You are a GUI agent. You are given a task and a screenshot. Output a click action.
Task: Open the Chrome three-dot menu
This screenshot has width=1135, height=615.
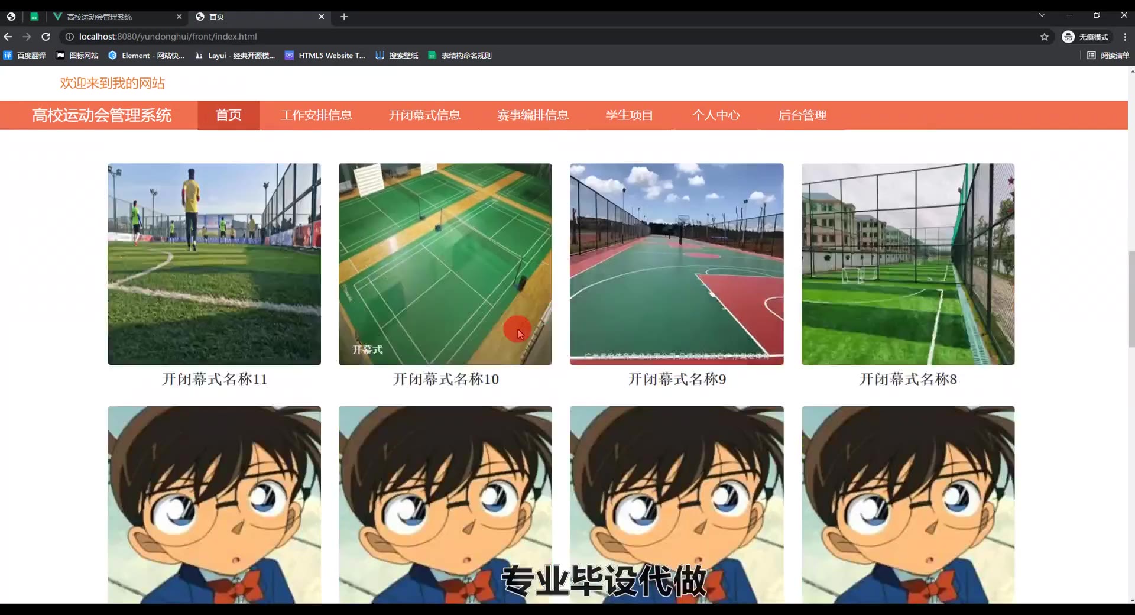1125,37
